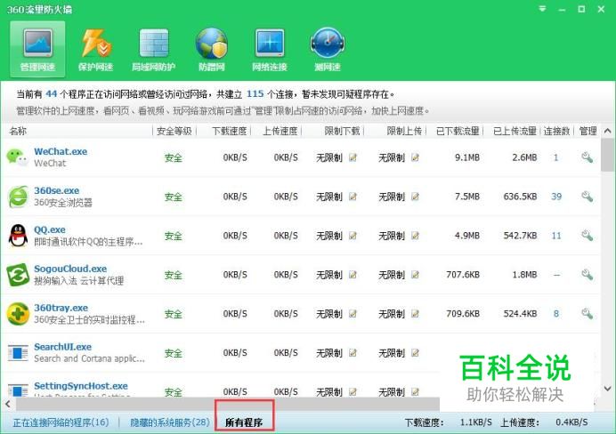Click the vertical scrollbar up arrow
The image size is (616, 434).
point(607,131)
